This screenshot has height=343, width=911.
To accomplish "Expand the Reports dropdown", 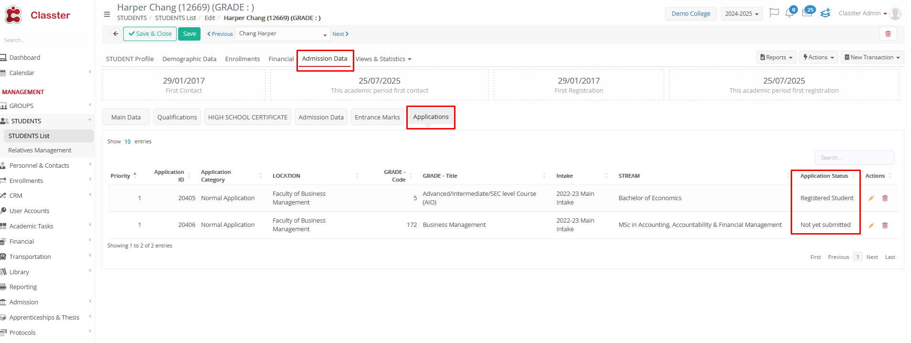I will click(776, 57).
